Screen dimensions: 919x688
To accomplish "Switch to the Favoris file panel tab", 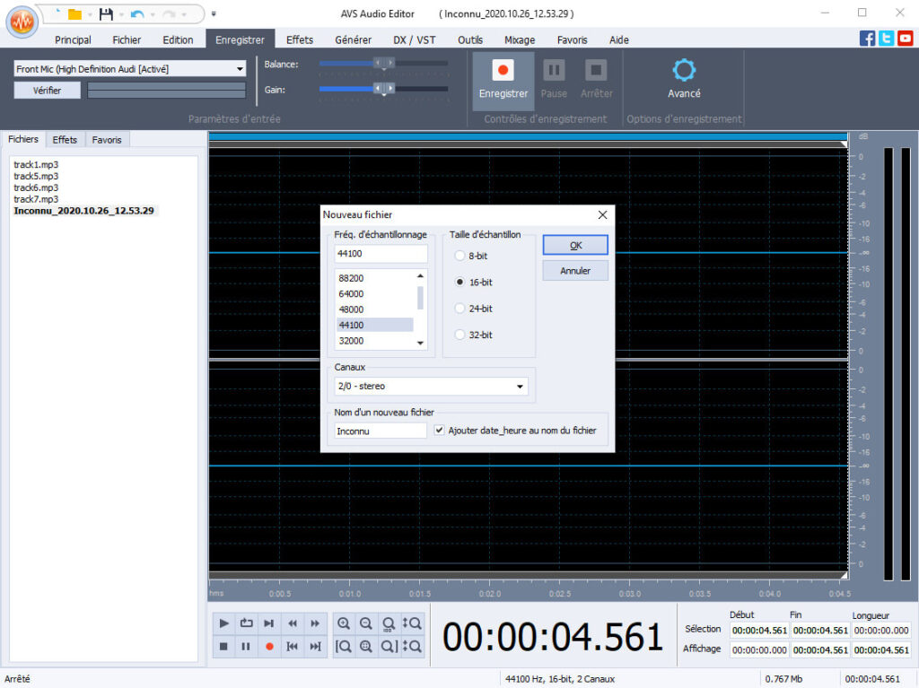I will (107, 139).
